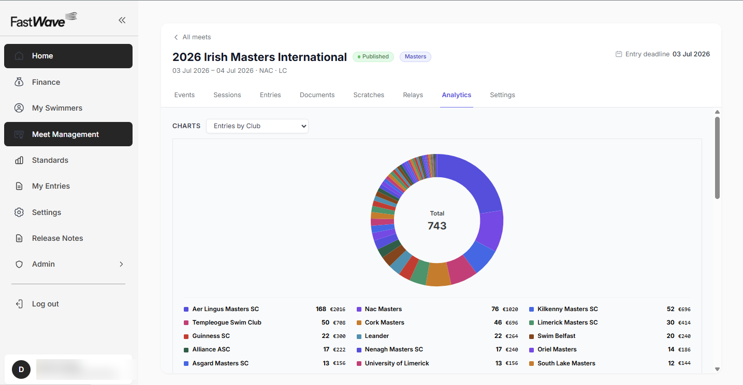Screen dimensions: 743x385
Task: Open Finance in the sidebar
Action: [68, 82]
